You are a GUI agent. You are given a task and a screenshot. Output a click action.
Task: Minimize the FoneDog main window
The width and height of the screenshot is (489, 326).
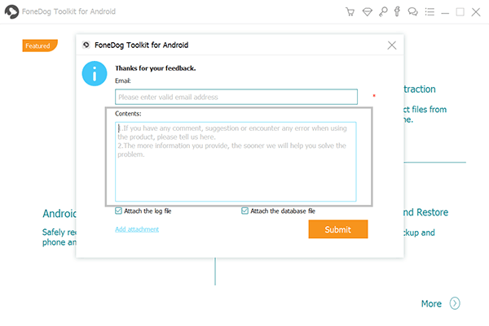pos(445,12)
